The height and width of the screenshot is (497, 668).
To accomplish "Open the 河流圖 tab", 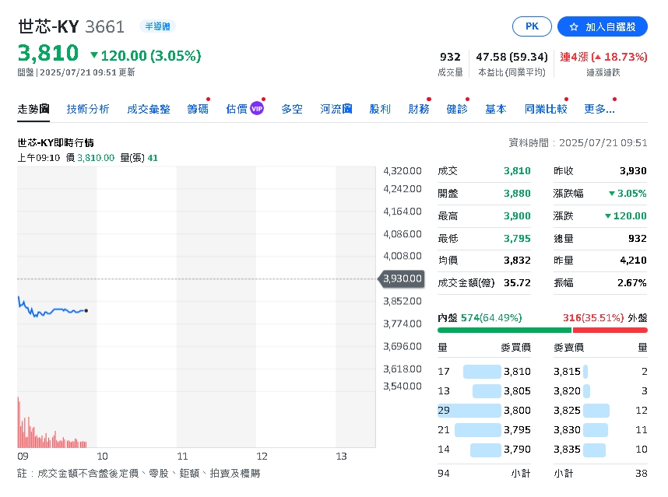I will [335, 109].
